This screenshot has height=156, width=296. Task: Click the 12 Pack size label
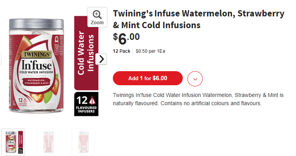pos(121,51)
